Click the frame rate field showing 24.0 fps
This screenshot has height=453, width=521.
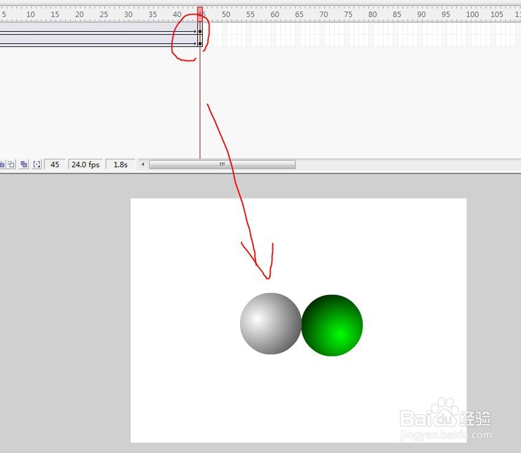(86, 164)
